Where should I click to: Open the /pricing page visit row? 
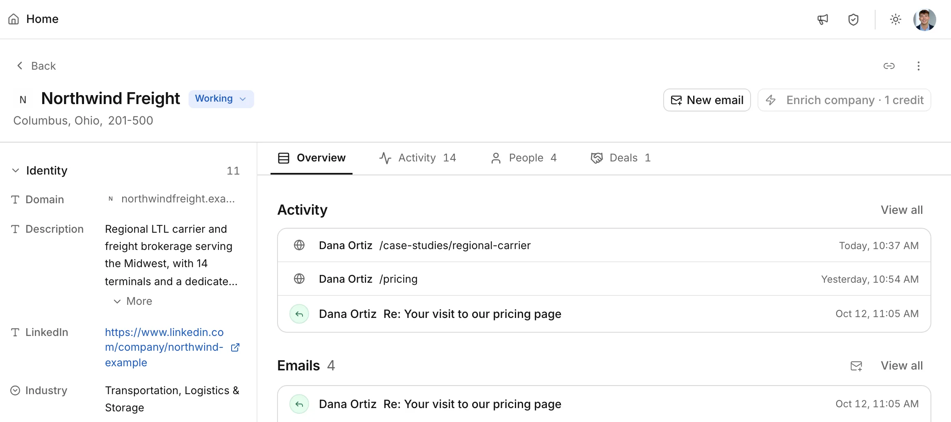(x=604, y=279)
